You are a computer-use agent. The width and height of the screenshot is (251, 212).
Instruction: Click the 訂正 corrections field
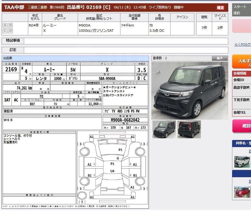(126, 50)
